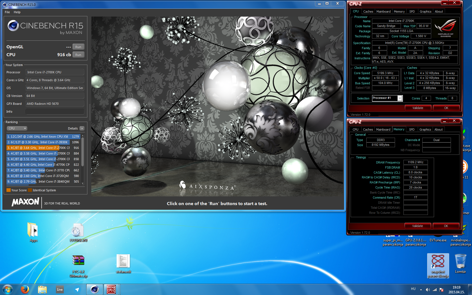The image size is (472, 295).
Task: Select ranking row 7 i7-3770 662
Action: pyautogui.click(x=43, y=170)
